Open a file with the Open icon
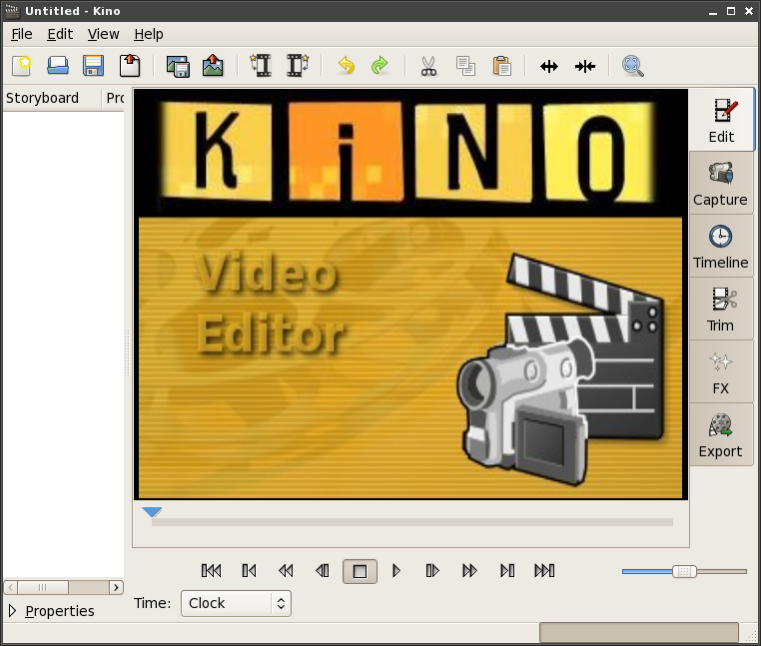The height and width of the screenshot is (646, 761). (x=58, y=66)
